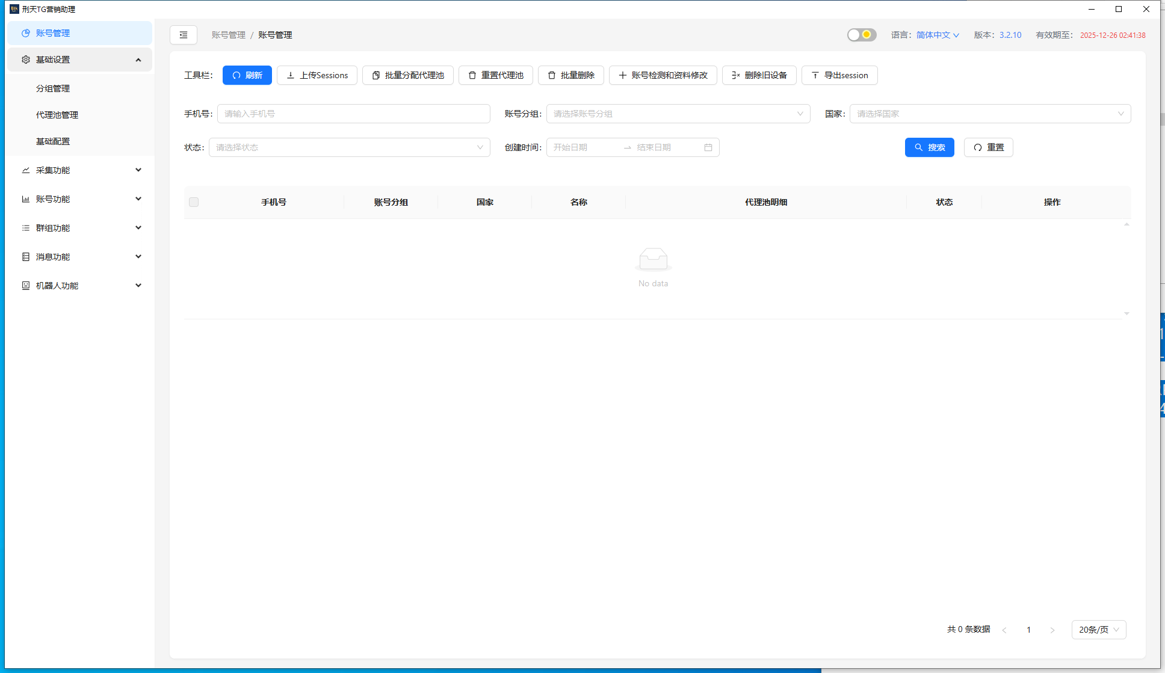Export sessions with 导出session tool
Screen dimensions: 1165x673
pos(839,75)
